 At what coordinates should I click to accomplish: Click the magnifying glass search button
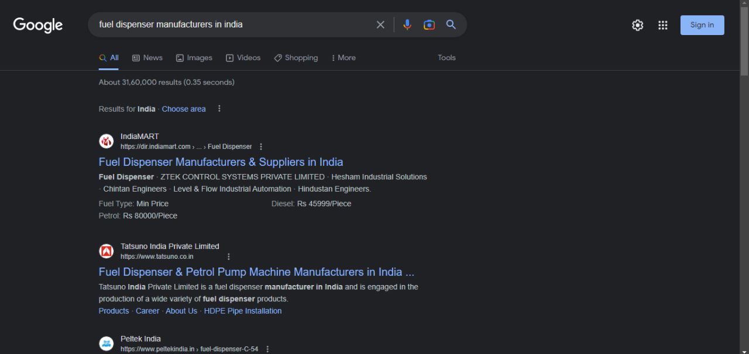[451, 25]
